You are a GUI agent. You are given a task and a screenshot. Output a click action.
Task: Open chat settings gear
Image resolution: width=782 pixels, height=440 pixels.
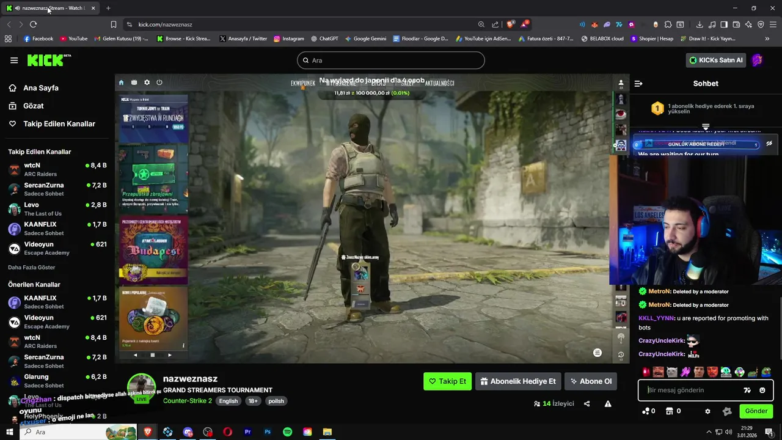click(x=708, y=411)
